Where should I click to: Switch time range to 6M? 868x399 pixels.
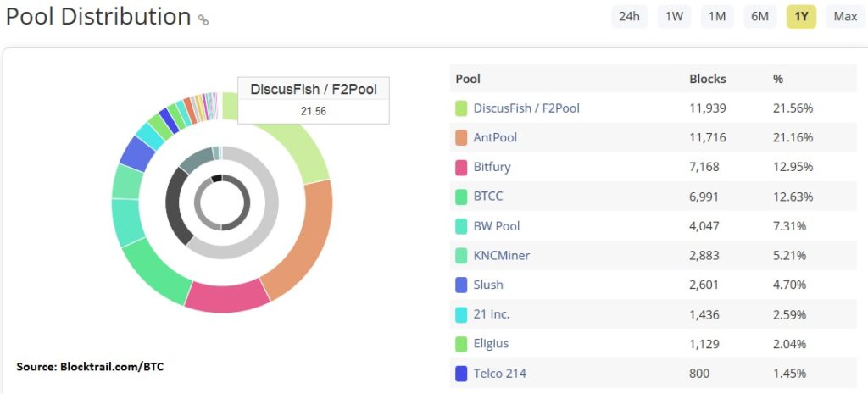click(x=760, y=17)
